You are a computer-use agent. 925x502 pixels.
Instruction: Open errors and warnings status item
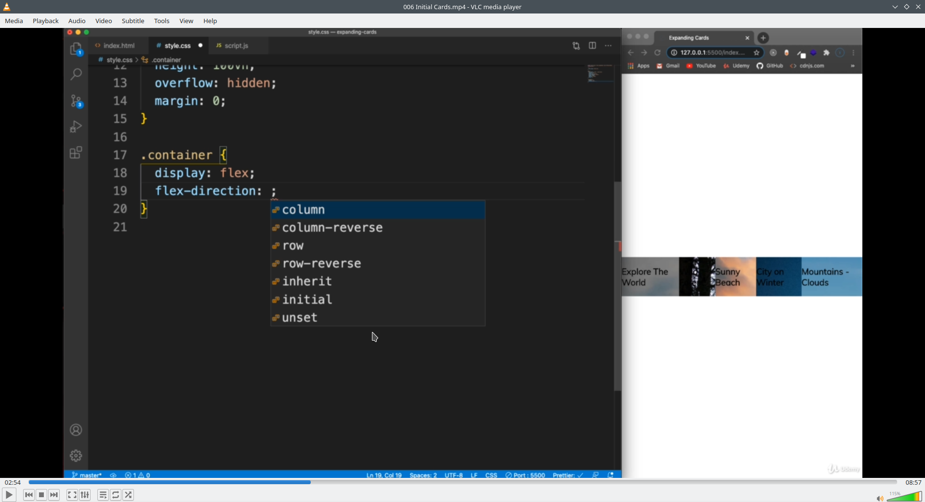pos(137,475)
